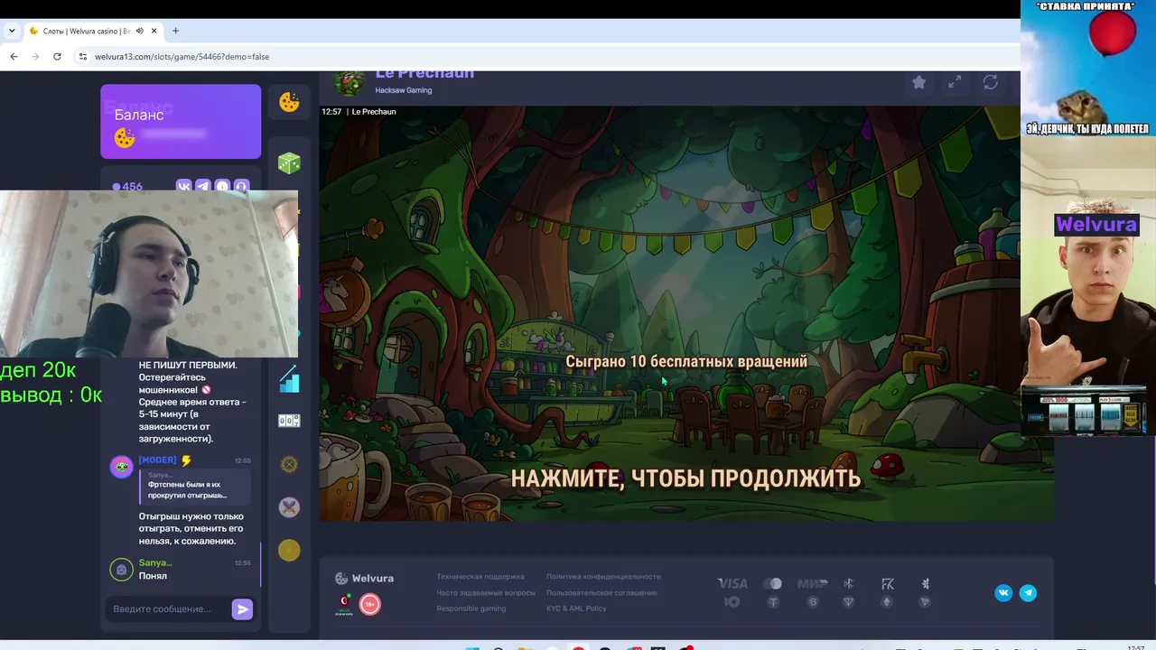Click the Le Prechaun game avatar
This screenshot has width=1156, height=650.
[349, 81]
